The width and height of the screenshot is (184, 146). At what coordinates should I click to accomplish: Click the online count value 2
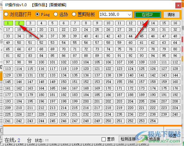[19, 140]
